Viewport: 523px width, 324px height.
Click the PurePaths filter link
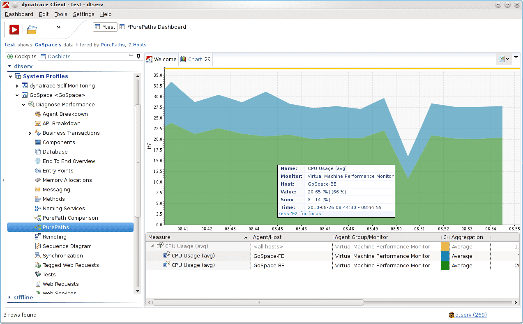click(113, 45)
